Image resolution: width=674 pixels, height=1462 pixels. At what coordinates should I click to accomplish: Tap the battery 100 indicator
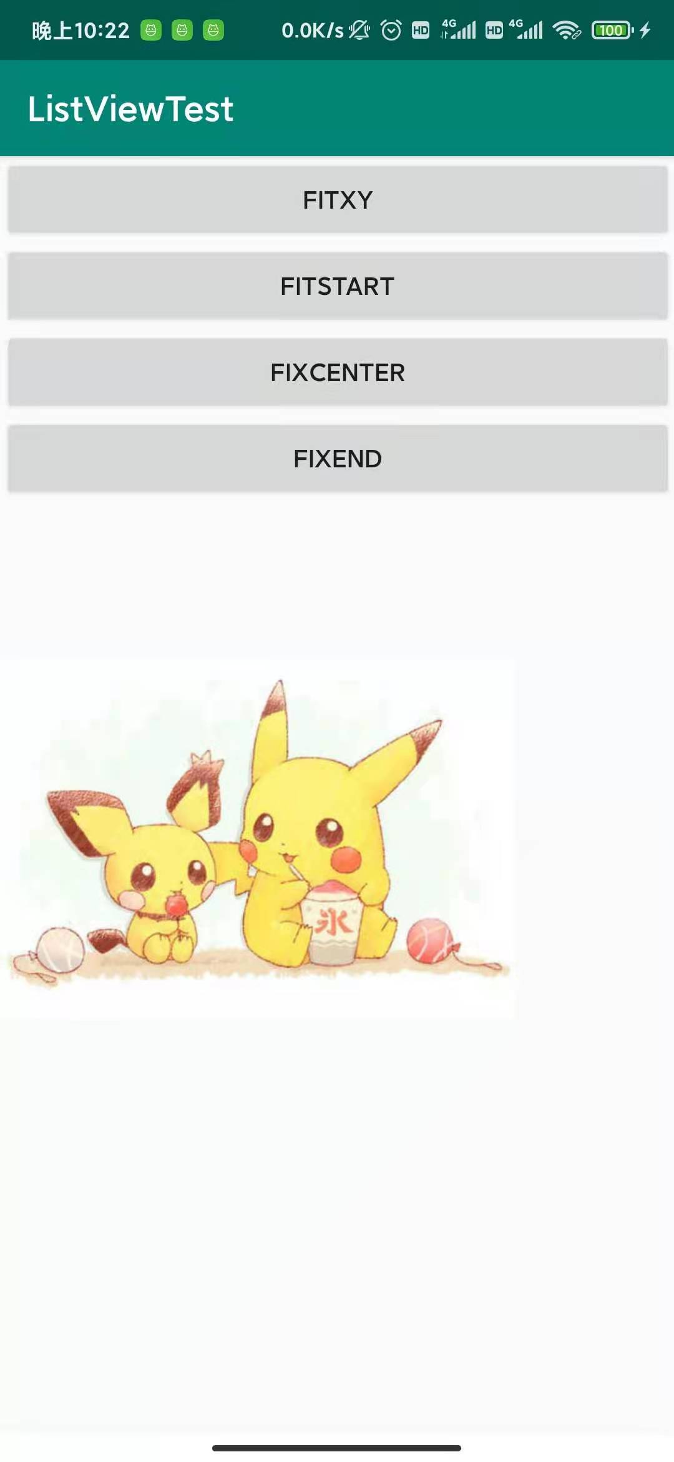pyautogui.click(x=612, y=30)
